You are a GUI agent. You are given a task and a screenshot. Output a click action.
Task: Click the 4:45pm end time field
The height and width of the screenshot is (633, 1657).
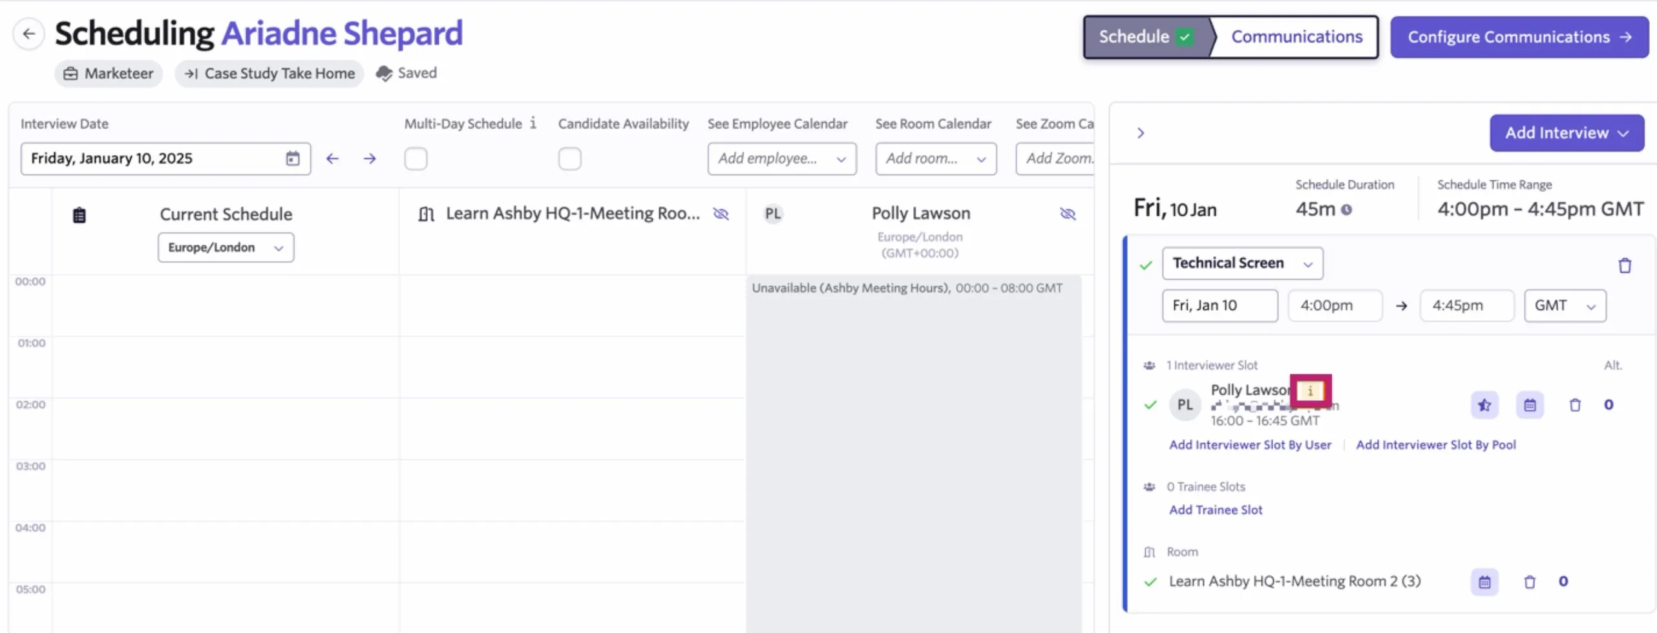click(x=1466, y=306)
